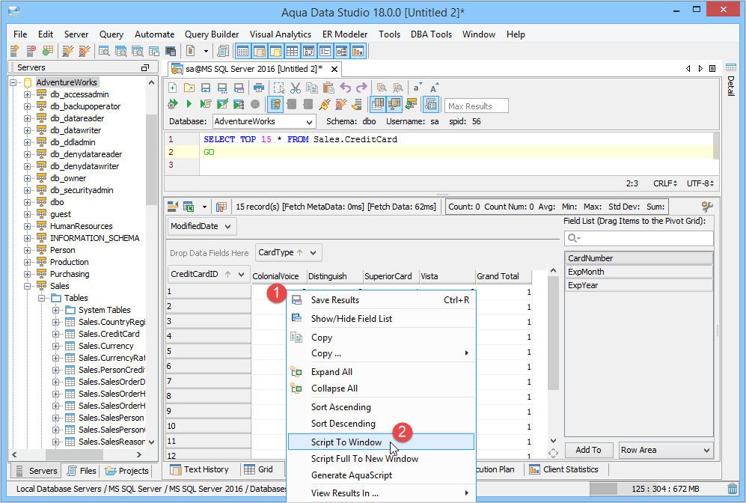The width and height of the screenshot is (746, 503).
Task: Open the Query Builder menu
Action: pyautogui.click(x=212, y=34)
